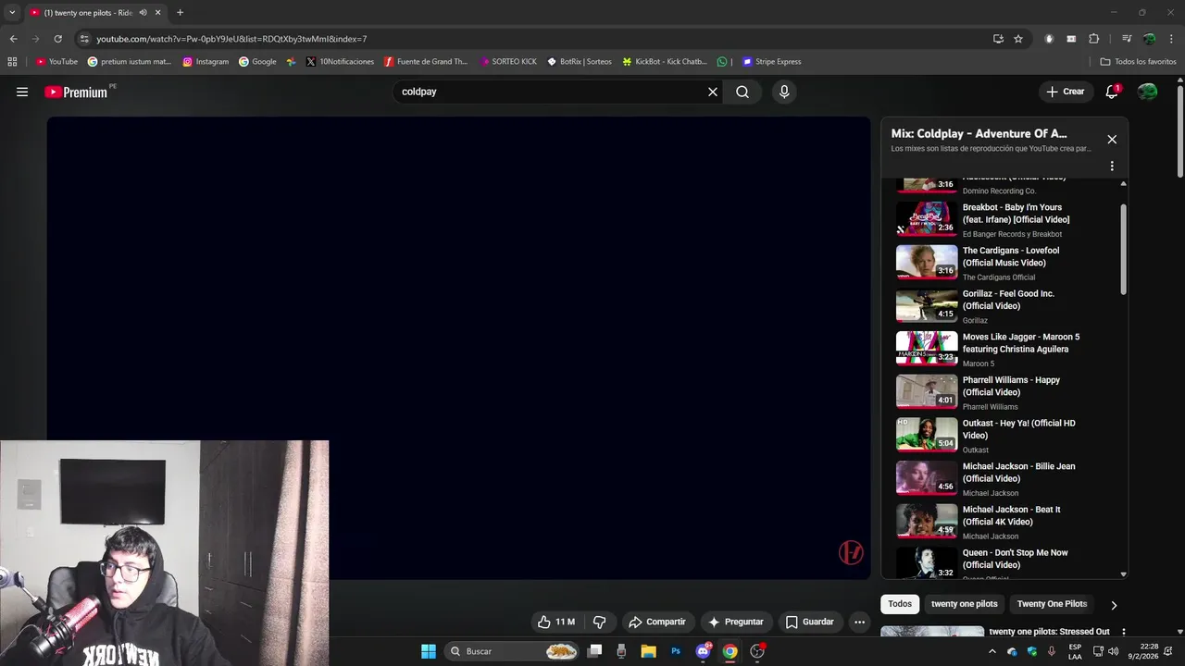Viewport: 1185px width, 666px height.
Task: Dislike the video with thumbs down
Action: (x=599, y=622)
